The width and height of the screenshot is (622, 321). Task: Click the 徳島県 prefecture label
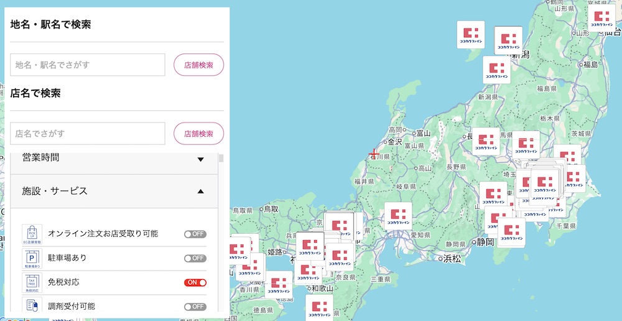coord(262,310)
